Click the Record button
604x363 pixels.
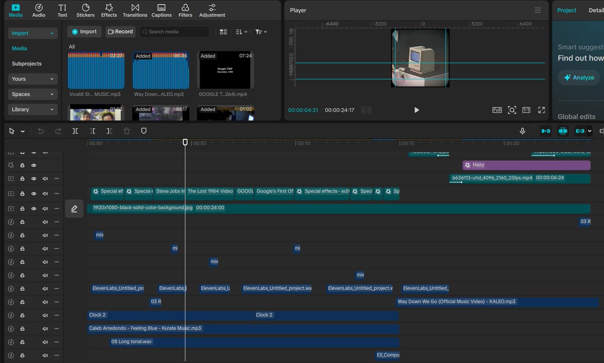pyautogui.click(x=120, y=32)
